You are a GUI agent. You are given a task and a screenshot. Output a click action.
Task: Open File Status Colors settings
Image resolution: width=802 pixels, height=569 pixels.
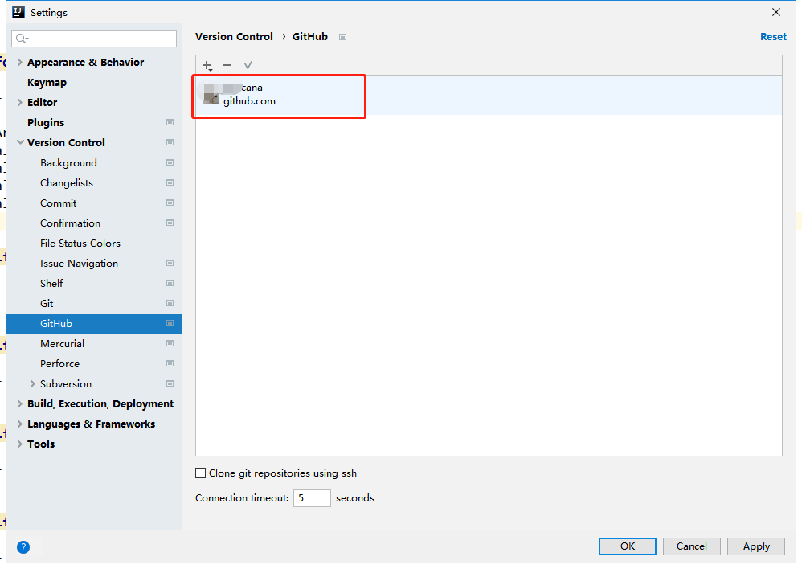(80, 244)
